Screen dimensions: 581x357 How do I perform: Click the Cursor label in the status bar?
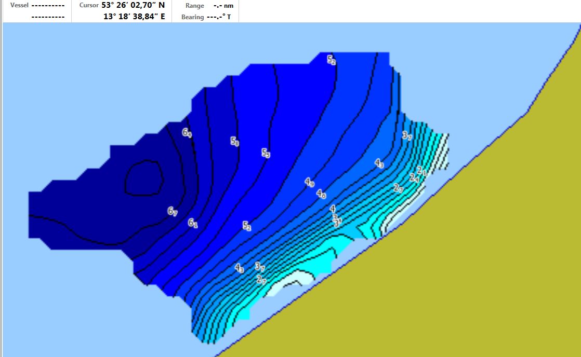pyautogui.click(x=89, y=6)
